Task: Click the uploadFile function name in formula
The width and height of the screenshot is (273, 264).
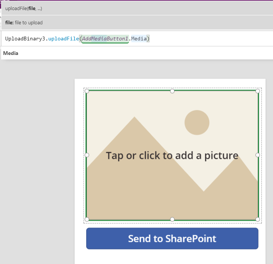Action: point(63,39)
